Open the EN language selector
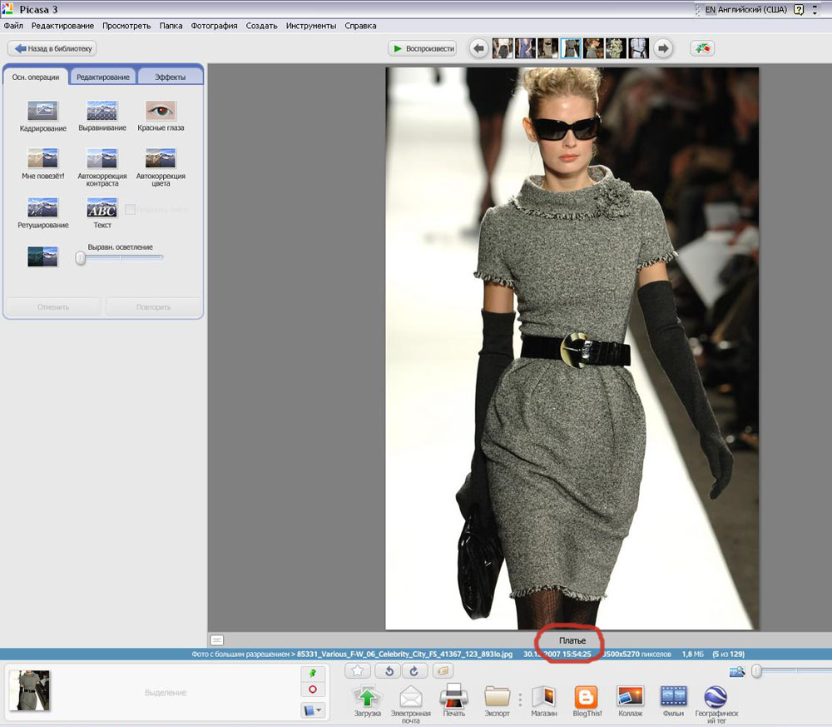This screenshot has width=832, height=727. point(709,10)
